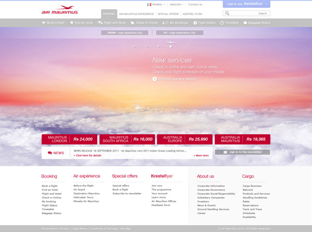This screenshot has width=312, height=232.
Task: Click the Click here for details link
Action: tap(87, 156)
